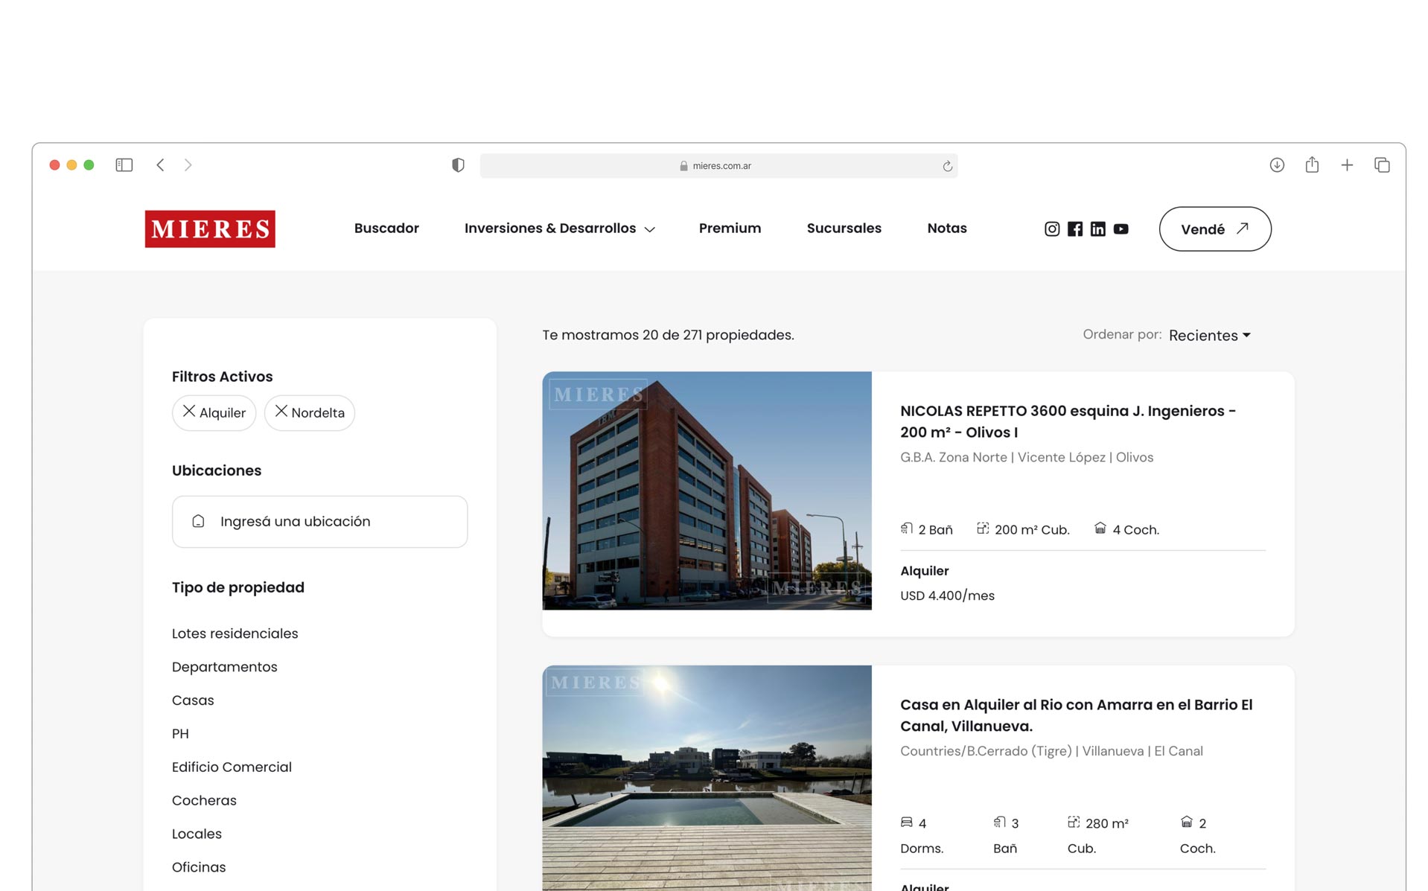Click the USD 4.400/mes price text

(x=947, y=595)
